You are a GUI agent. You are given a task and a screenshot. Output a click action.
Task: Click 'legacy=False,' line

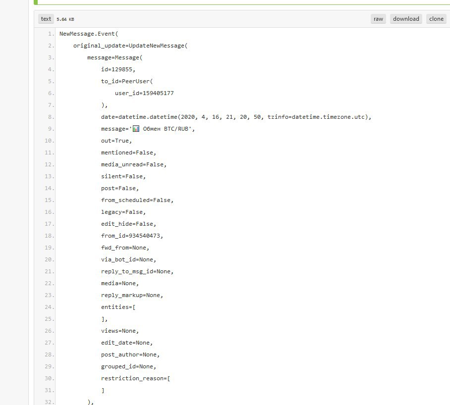(x=123, y=212)
